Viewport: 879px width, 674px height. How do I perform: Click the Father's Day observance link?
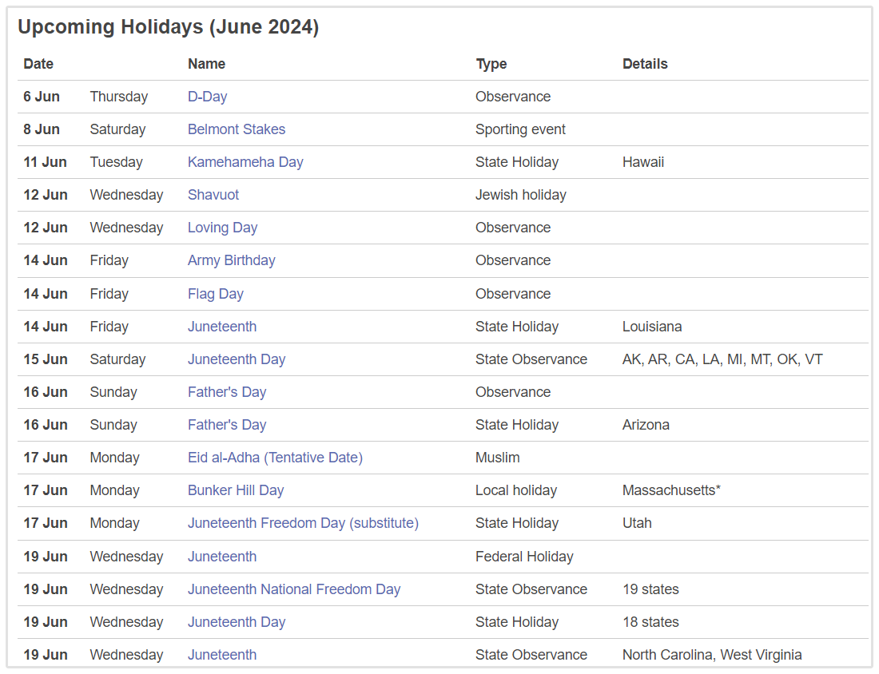coord(227,392)
